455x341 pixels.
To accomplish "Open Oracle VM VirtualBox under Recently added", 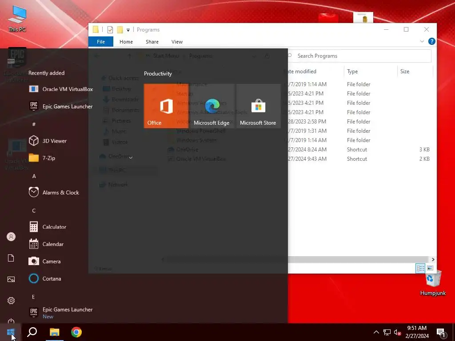I will [x=61, y=89].
